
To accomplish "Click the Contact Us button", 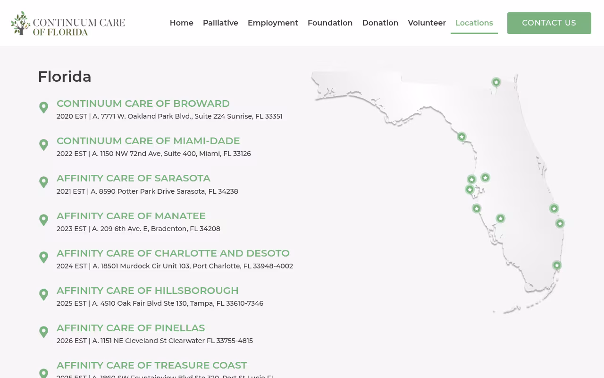I will pos(549,23).
